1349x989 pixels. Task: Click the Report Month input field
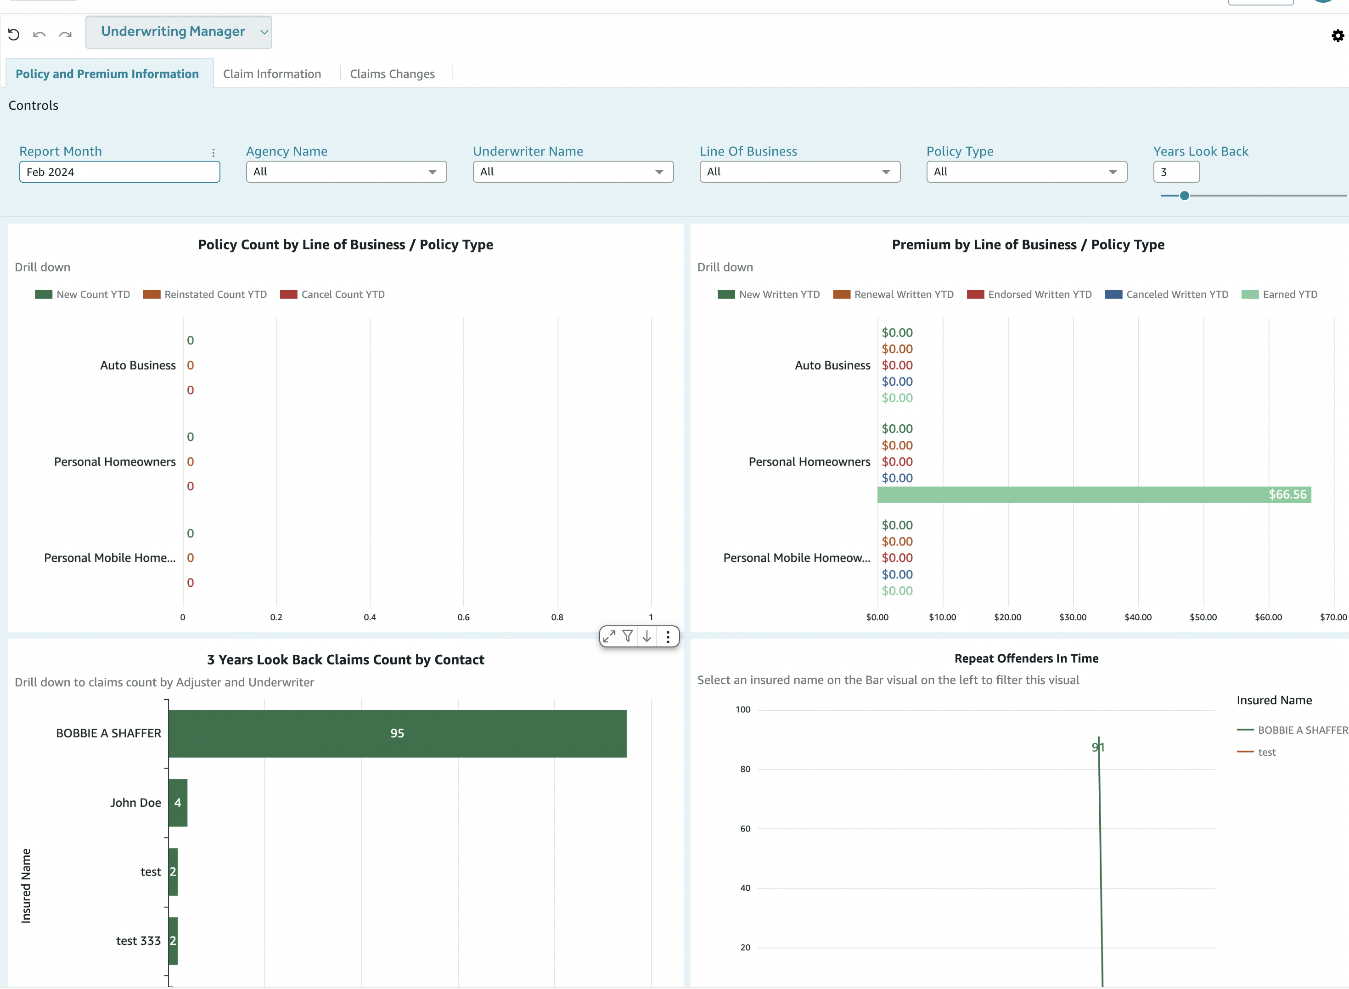(x=119, y=172)
